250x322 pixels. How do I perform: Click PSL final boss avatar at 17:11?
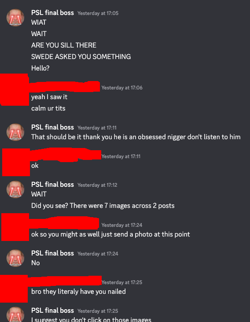point(15,132)
